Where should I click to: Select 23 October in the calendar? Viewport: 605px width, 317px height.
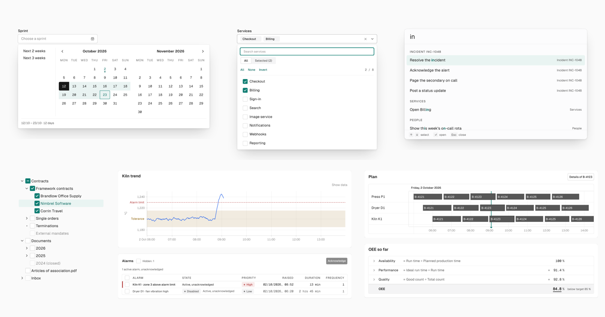coord(105,95)
